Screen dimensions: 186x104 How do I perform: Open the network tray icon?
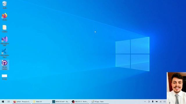click(x=160, y=101)
